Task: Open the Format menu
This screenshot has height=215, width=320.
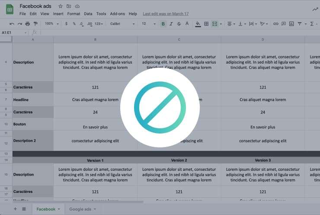Action: click(74, 14)
